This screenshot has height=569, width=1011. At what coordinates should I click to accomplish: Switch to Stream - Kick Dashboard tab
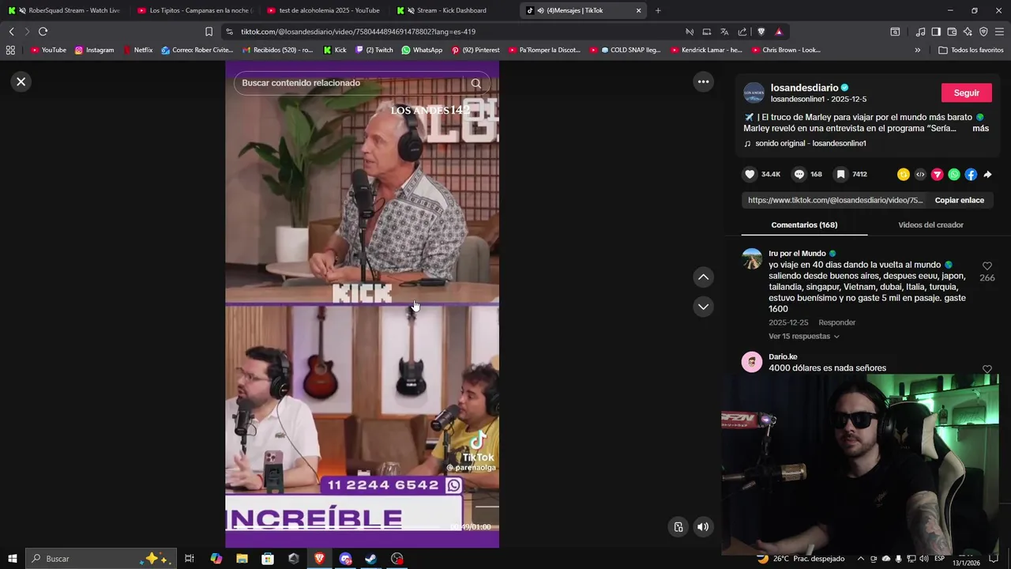[453, 10]
